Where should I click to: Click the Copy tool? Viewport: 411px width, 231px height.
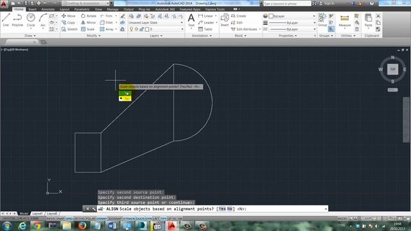(69, 22)
